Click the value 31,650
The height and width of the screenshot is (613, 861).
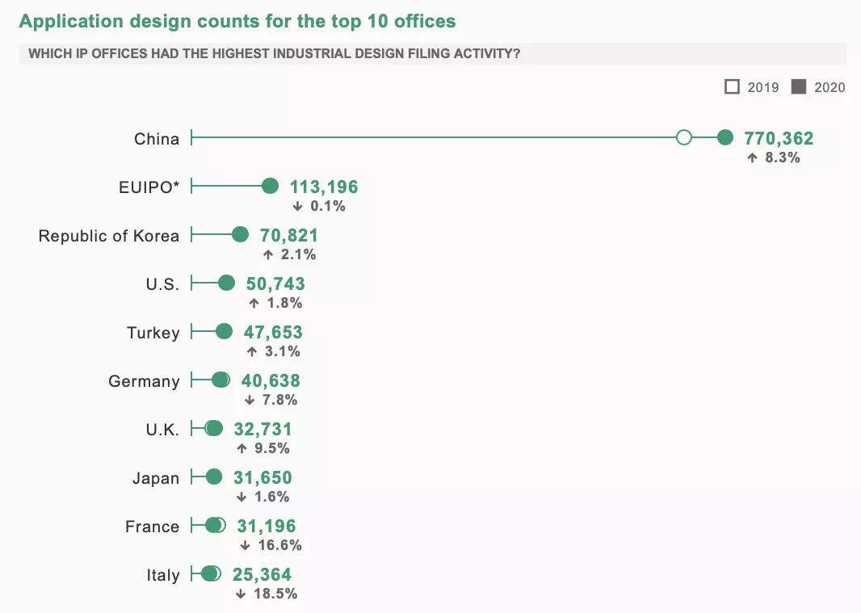point(262,477)
